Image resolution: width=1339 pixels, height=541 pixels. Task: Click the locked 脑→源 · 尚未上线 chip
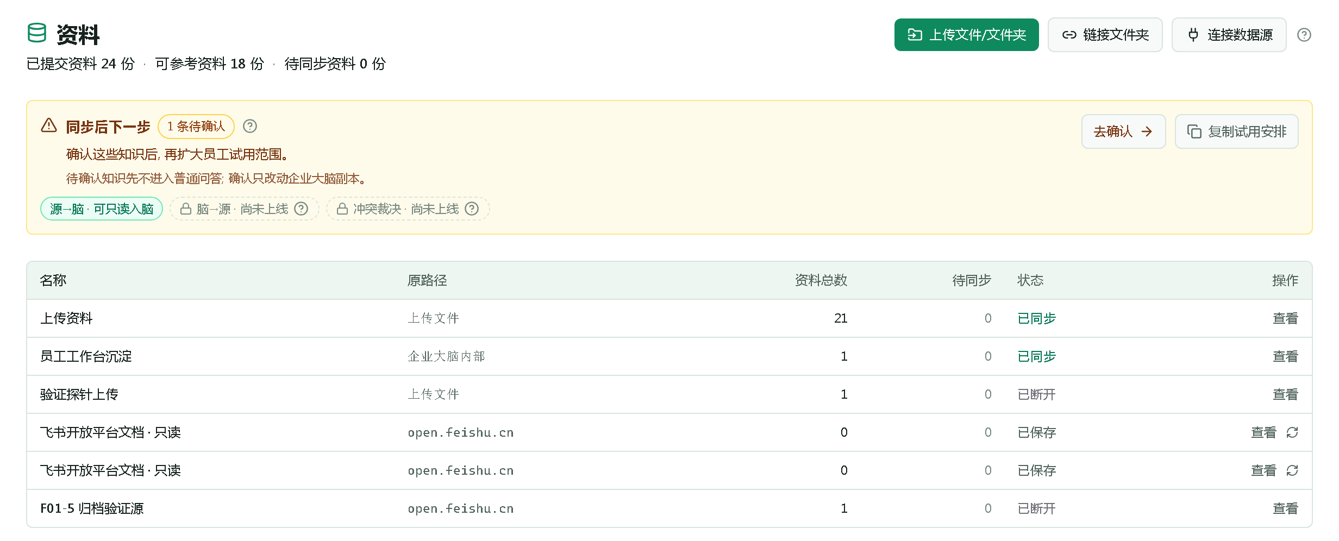coord(244,209)
